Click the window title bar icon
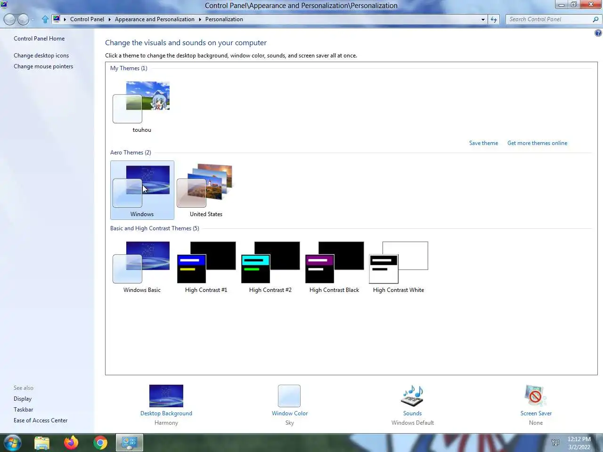 click(4, 5)
